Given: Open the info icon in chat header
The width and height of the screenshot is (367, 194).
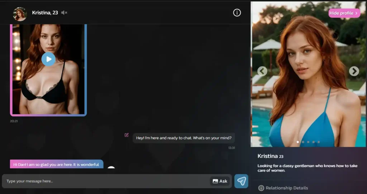Looking at the screenshot, I should (237, 13).
